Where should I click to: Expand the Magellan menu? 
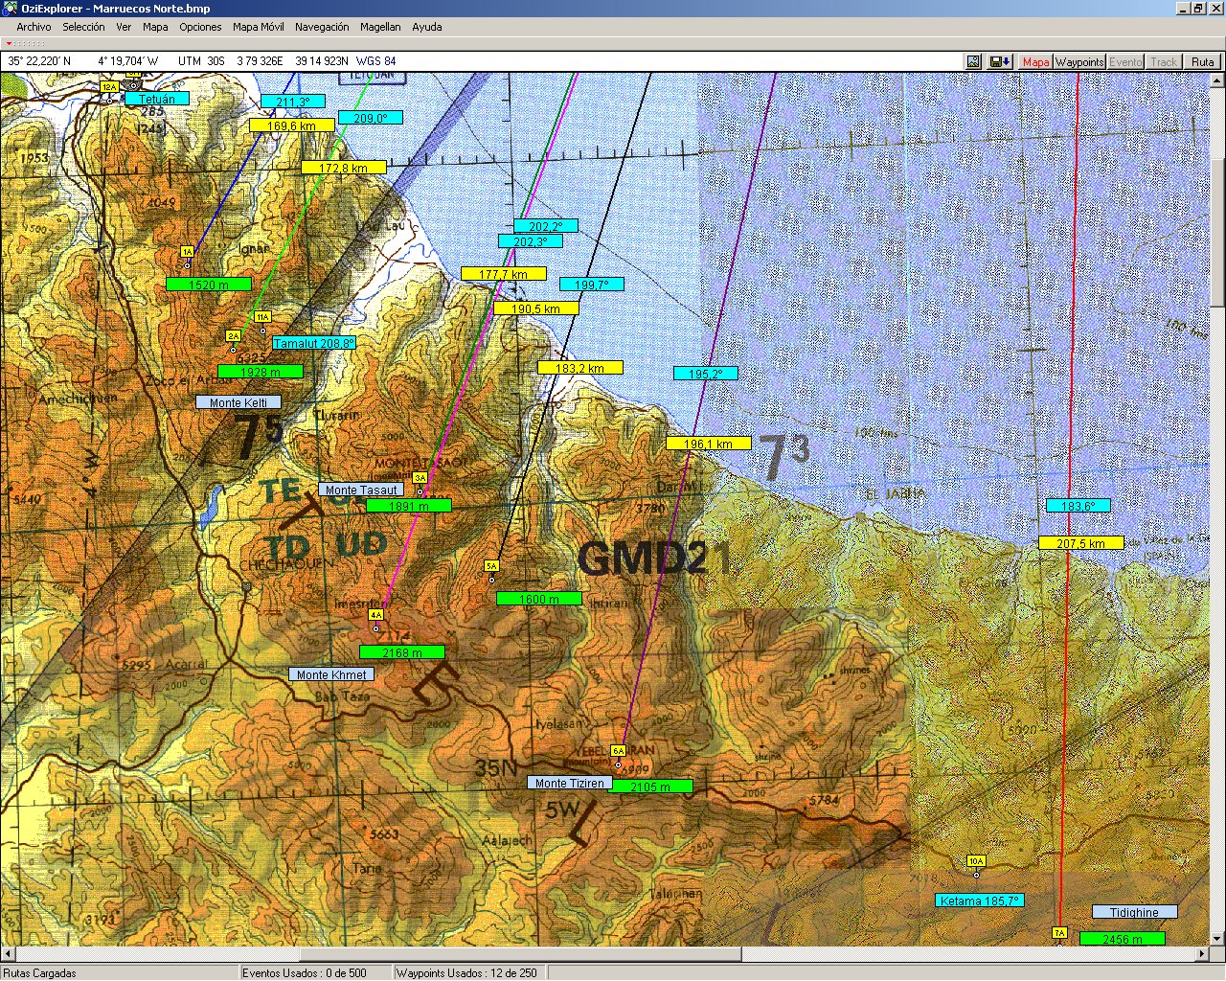pos(380,27)
